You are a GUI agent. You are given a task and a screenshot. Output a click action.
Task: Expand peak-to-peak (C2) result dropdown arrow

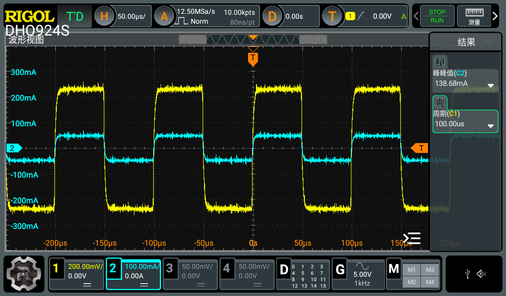(491, 86)
